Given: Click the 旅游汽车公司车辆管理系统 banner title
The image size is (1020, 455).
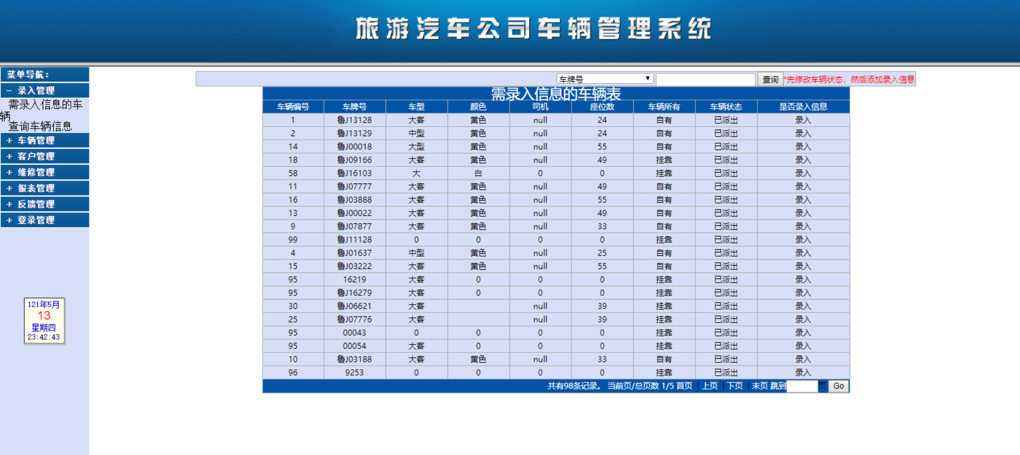Looking at the screenshot, I should pyautogui.click(x=534, y=29).
